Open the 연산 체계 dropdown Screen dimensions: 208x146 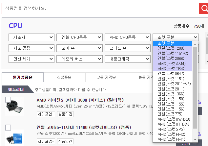pos(31,59)
